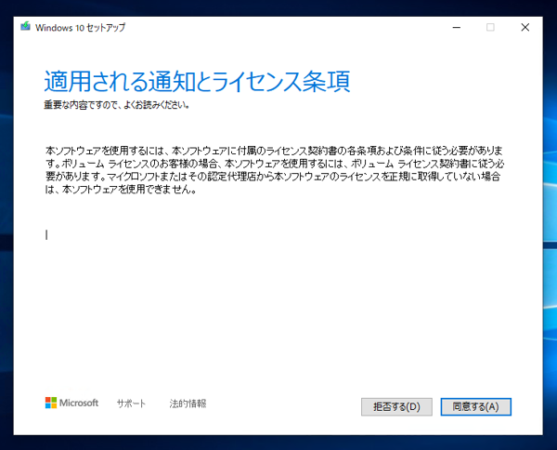Click the license paragraph starting 本ソフトウェアを使用するには
The width and height of the screenshot is (557, 450).
tap(275, 170)
